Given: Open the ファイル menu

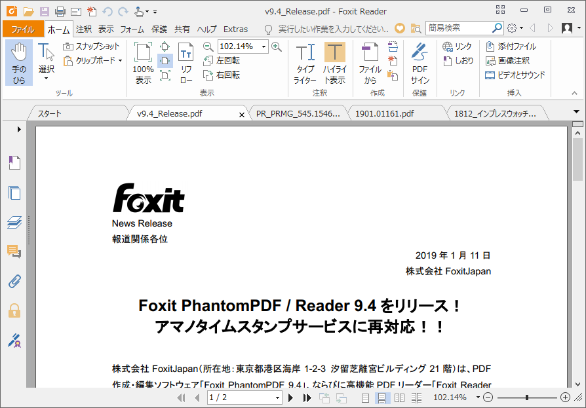Looking at the screenshot, I should pos(22,29).
